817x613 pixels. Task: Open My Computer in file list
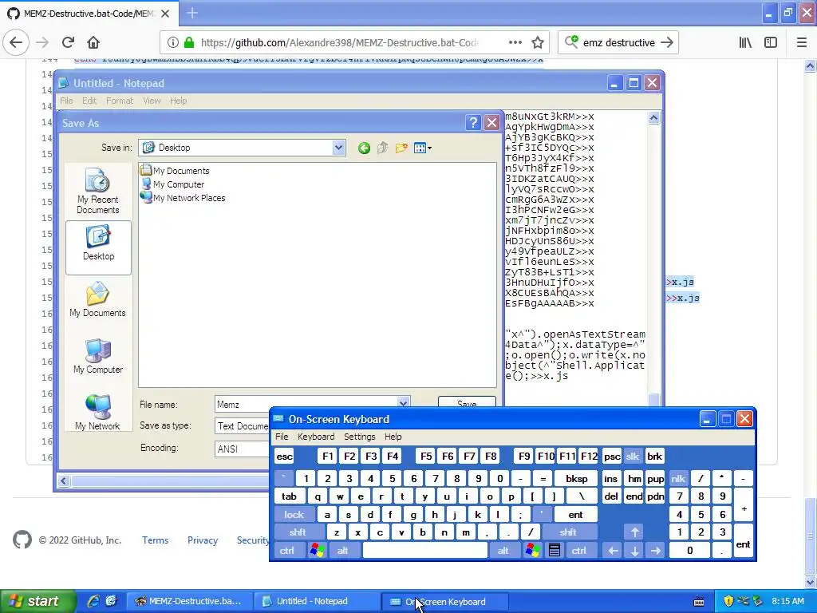pos(173,184)
